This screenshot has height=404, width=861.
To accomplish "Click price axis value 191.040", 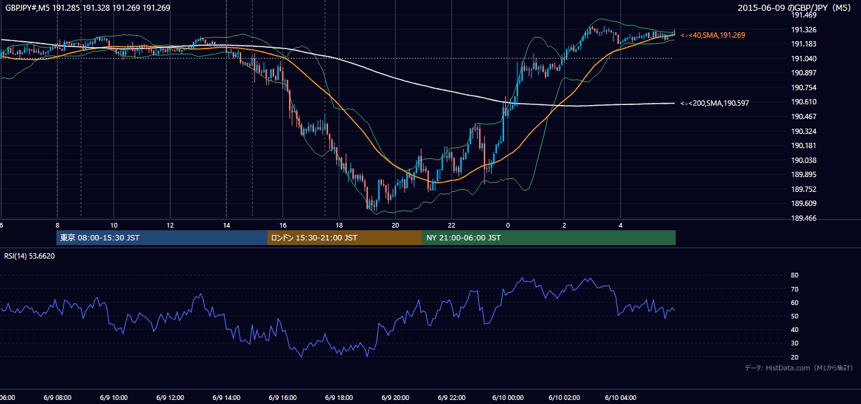I will point(804,59).
